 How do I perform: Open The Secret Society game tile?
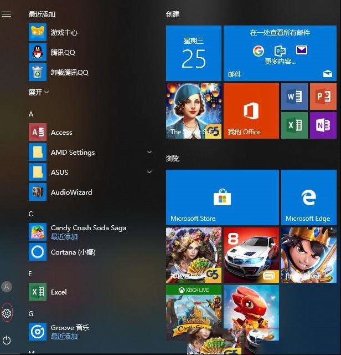click(x=194, y=111)
